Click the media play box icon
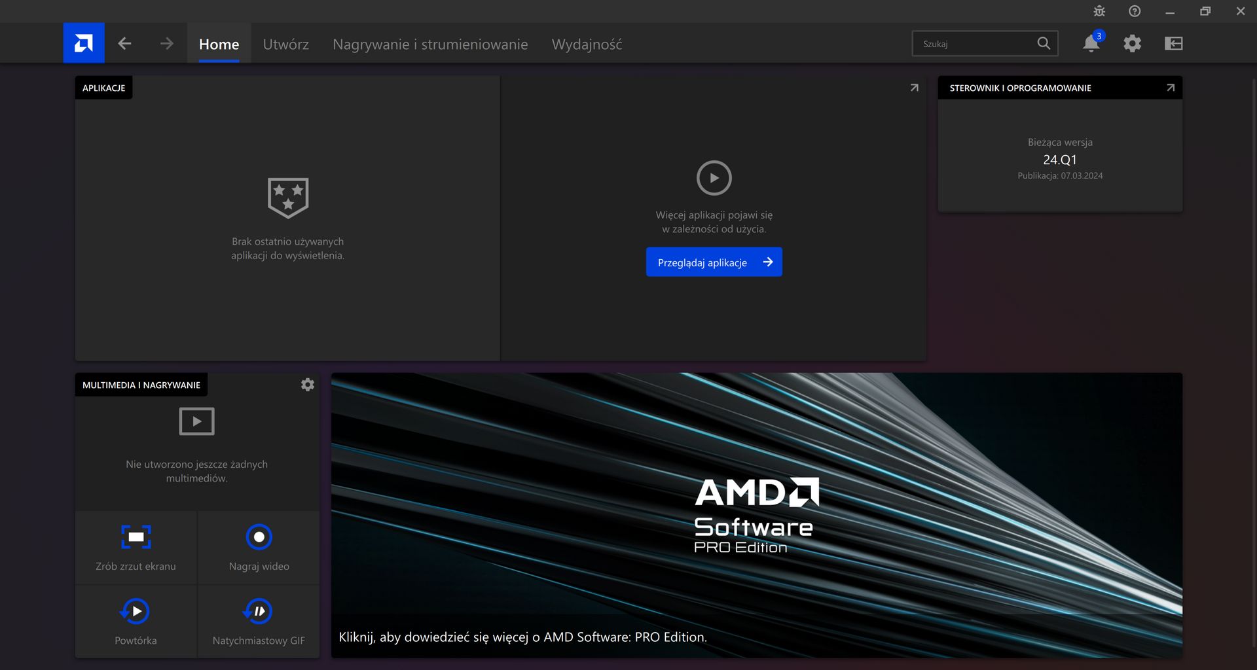Viewport: 1257px width, 670px height. coord(196,421)
